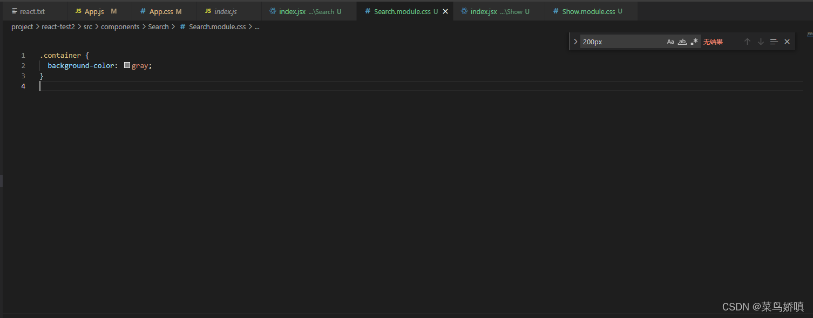Click line number 3 in gutter
Image resolution: width=813 pixels, height=318 pixels.
(23, 76)
